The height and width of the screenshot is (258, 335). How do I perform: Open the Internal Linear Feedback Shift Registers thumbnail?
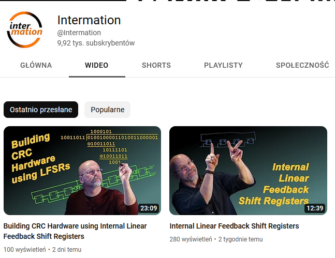[x=248, y=171]
